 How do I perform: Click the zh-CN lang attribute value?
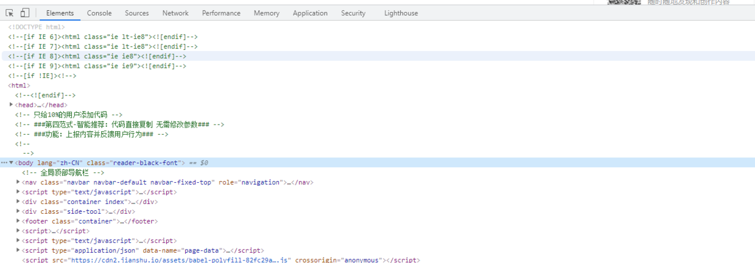click(x=69, y=163)
